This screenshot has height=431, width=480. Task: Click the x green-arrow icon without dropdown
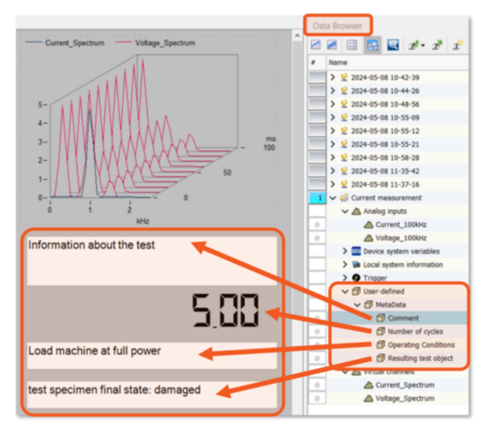437,45
